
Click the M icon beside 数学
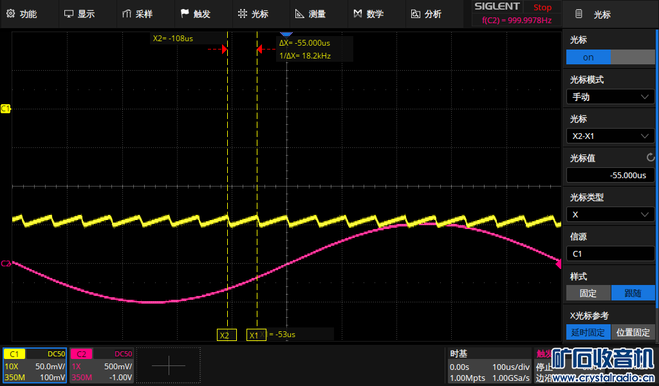(358, 14)
